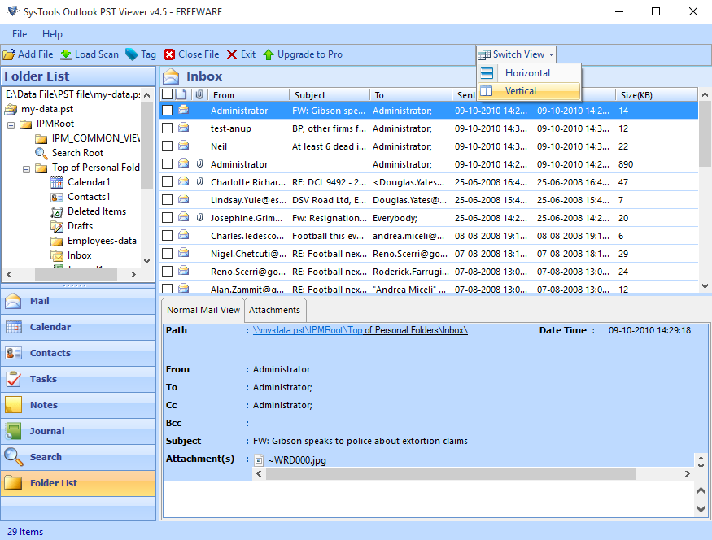Sort emails by the Size(KB) column
This screenshot has height=540, width=712.
pos(656,95)
